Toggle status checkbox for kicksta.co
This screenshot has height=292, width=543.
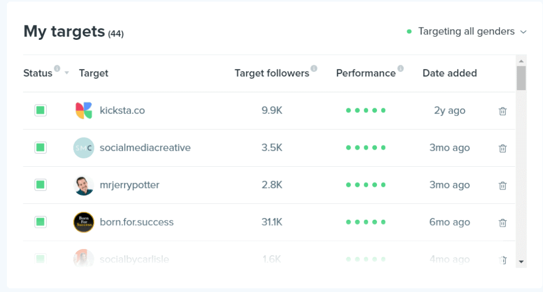pos(40,110)
